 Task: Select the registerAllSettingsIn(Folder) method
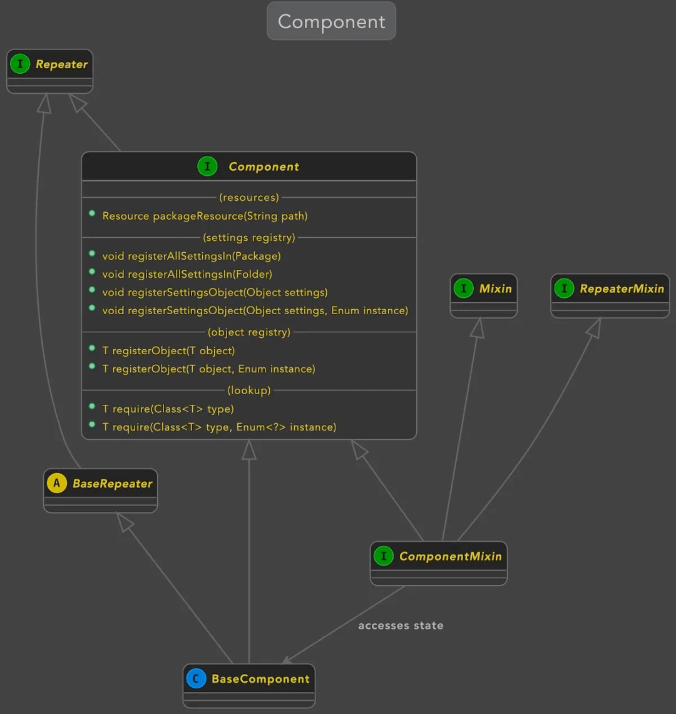pos(187,274)
